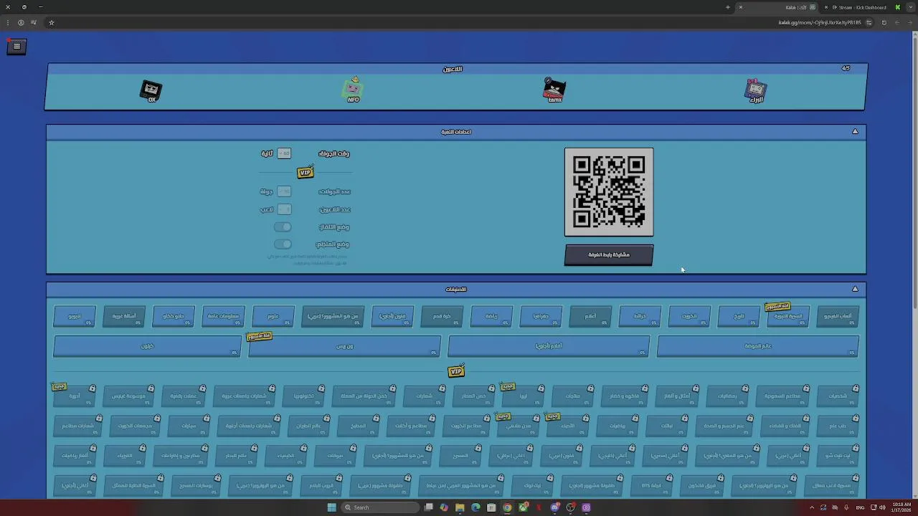
Task: Select the locked المطبخ category
Action: pyautogui.click(x=358, y=426)
